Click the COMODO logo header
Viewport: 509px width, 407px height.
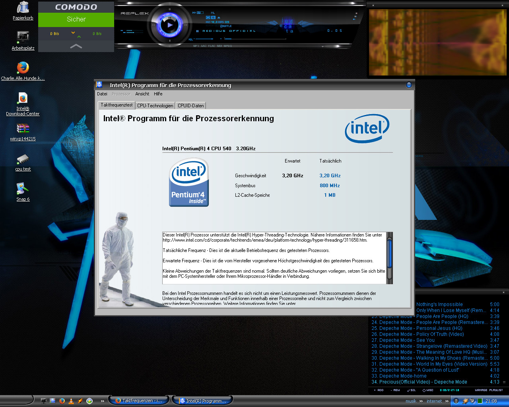coord(76,7)
